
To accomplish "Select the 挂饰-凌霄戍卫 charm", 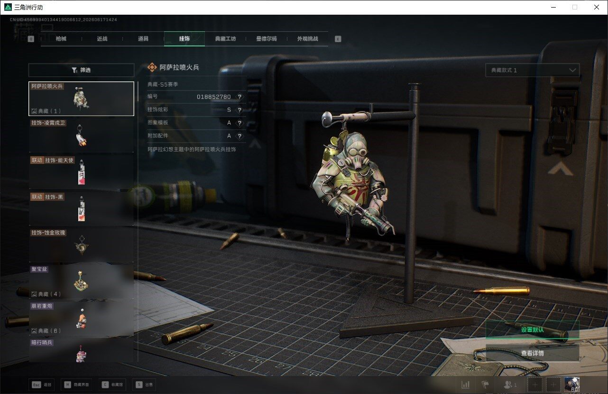I will pyautogui.click(x=81, y=135).
